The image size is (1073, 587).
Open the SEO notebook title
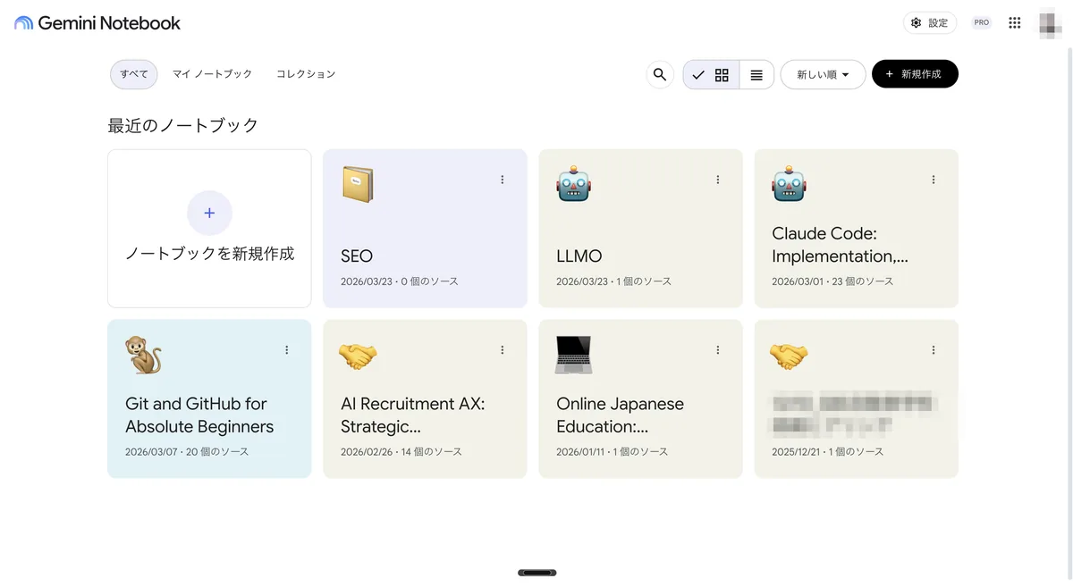[357, 256]
